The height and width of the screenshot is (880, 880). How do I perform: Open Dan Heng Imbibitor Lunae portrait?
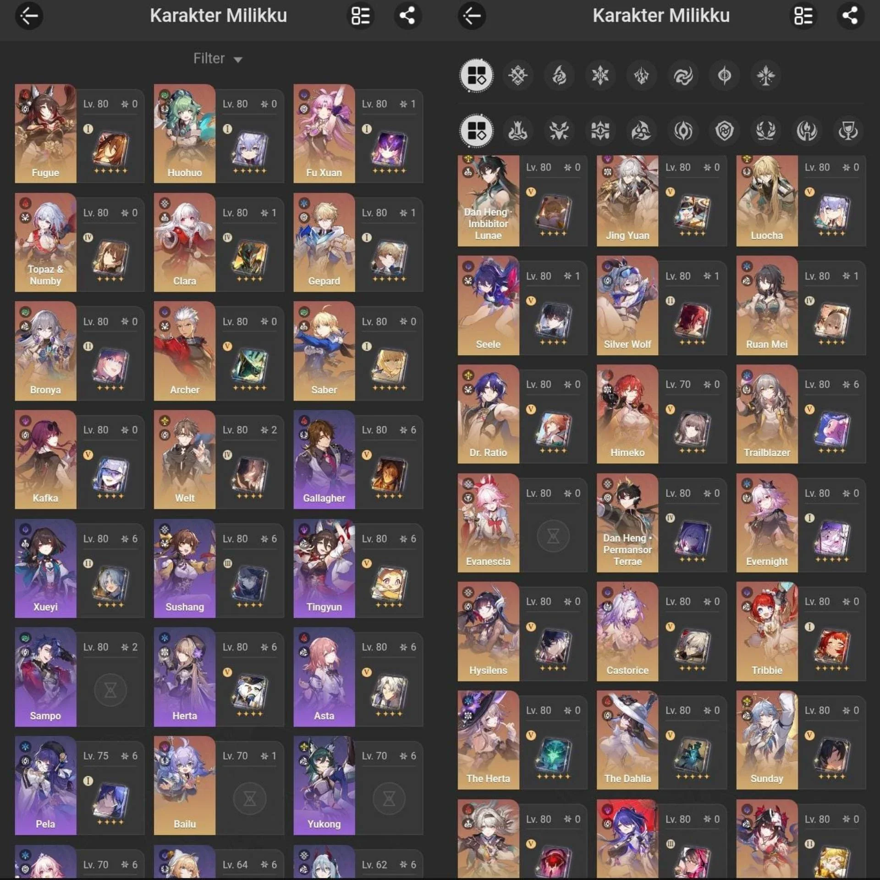click(x=488, y=201)
